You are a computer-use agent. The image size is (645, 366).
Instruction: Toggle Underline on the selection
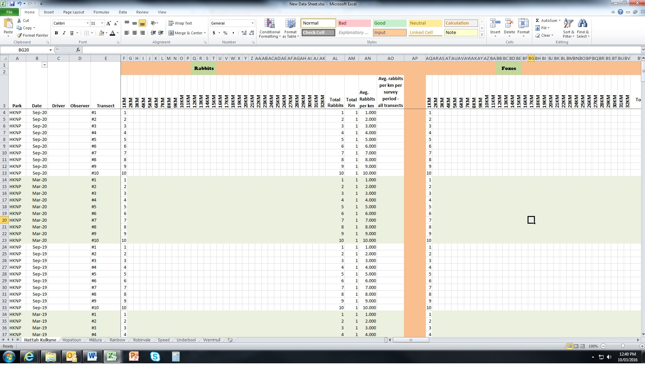[x=71, y=33]
